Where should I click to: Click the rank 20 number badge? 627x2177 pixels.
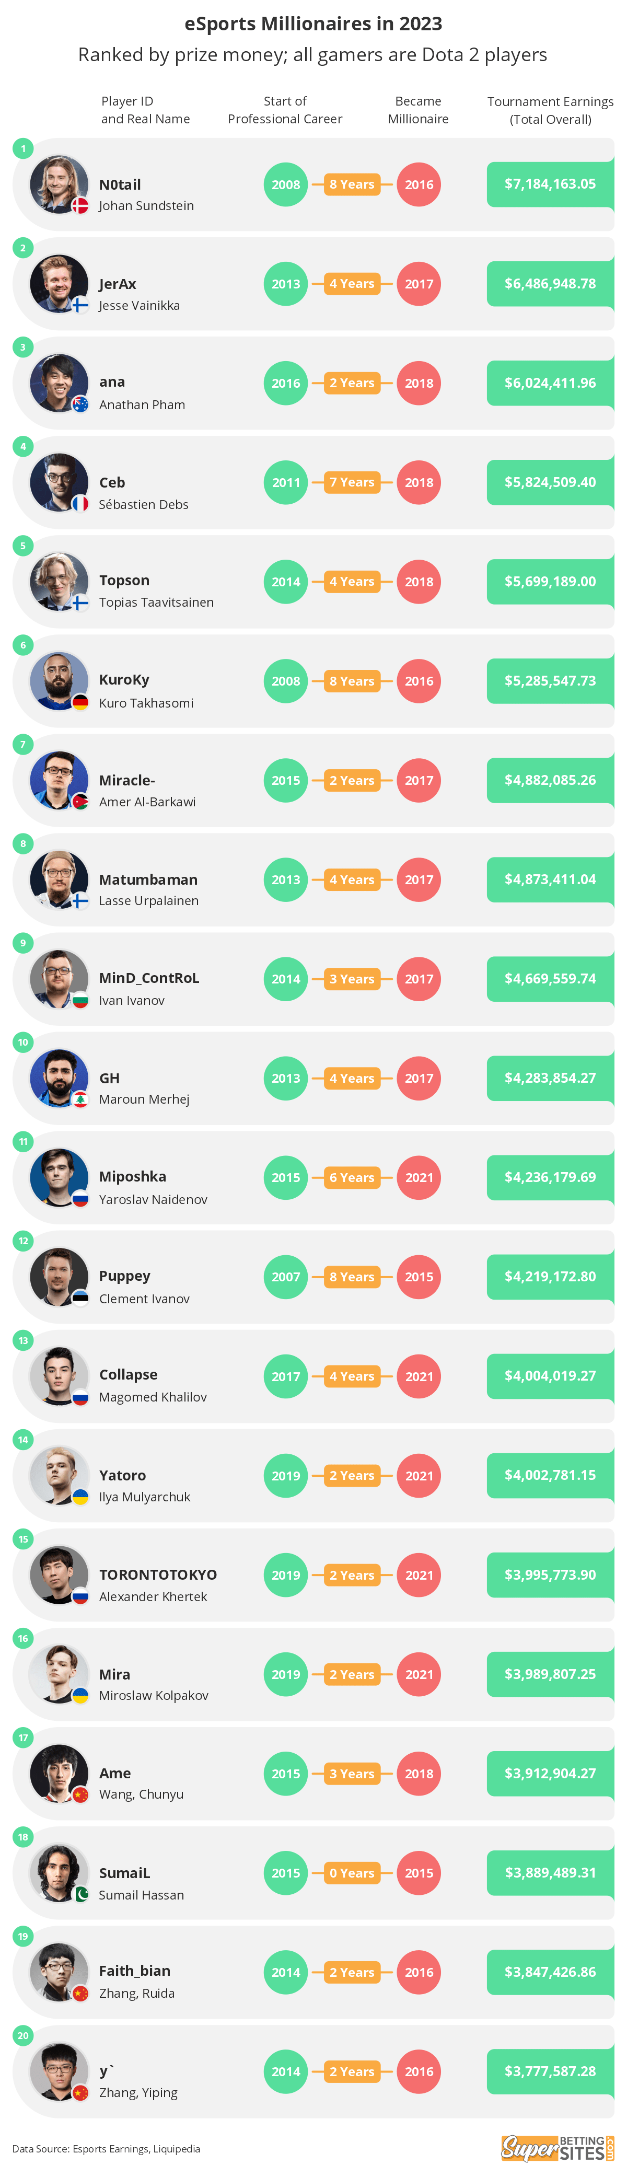(x=23, y=2035)
